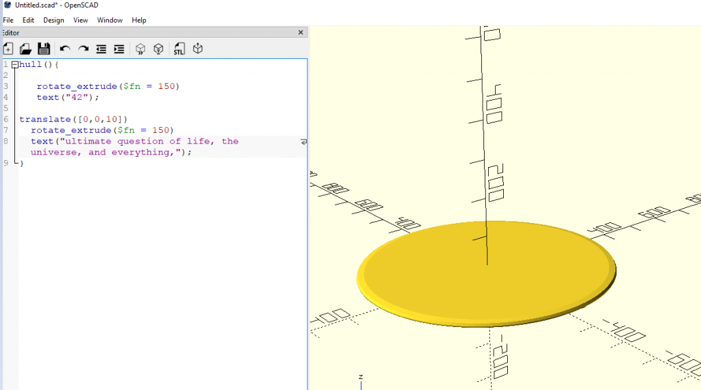Open the Edit menu
The width and height of the screenshot is (701, 390).
click(28, 20)
